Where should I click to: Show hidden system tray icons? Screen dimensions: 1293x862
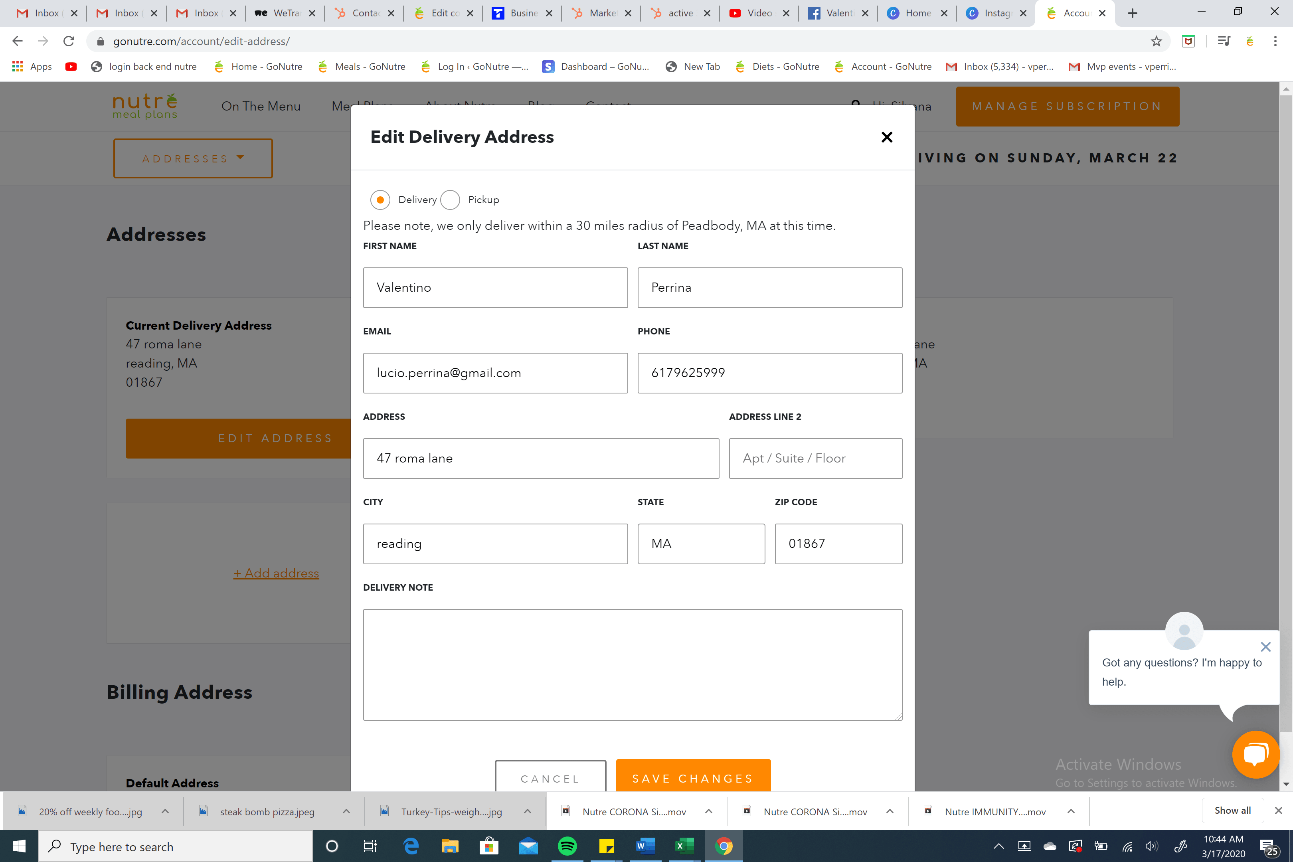tap(998, 846)
